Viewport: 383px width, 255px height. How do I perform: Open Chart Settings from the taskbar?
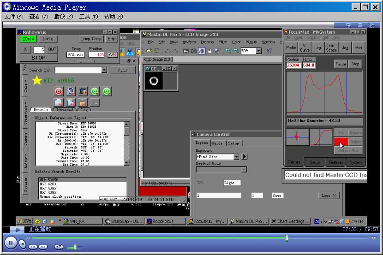coord(290,221)
